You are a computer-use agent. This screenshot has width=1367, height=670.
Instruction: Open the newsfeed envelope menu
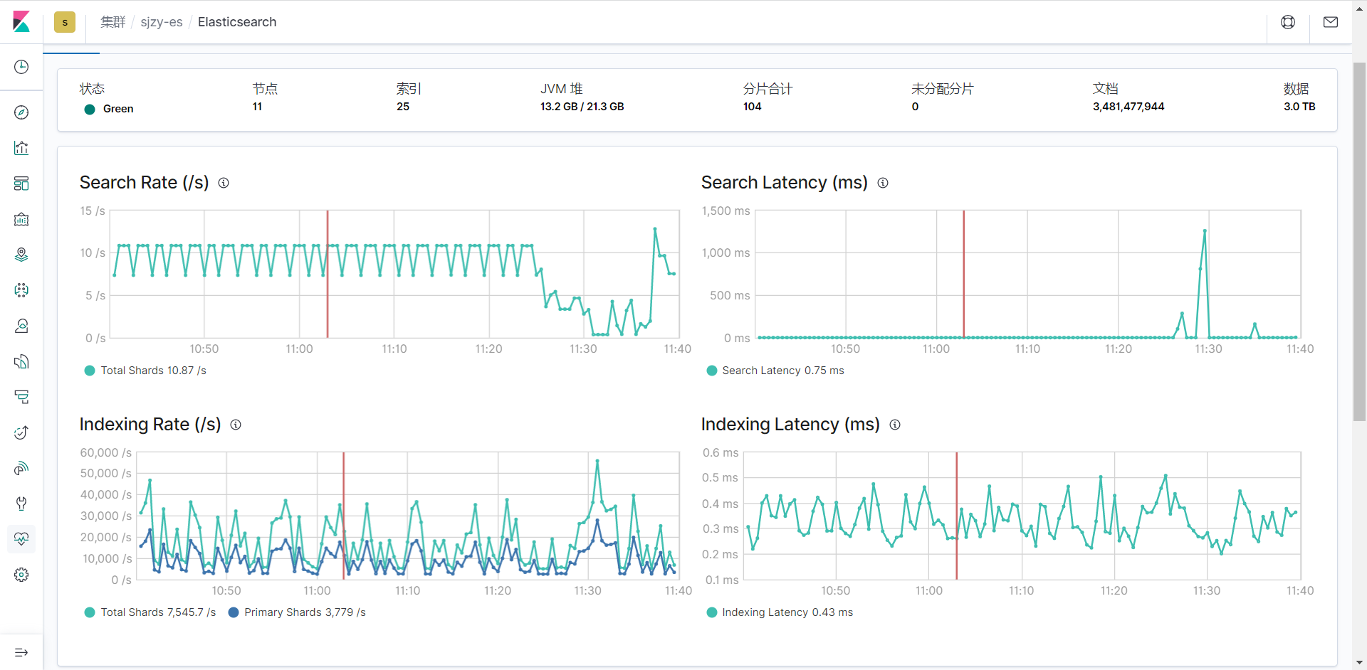click(x=1331, y=22)
